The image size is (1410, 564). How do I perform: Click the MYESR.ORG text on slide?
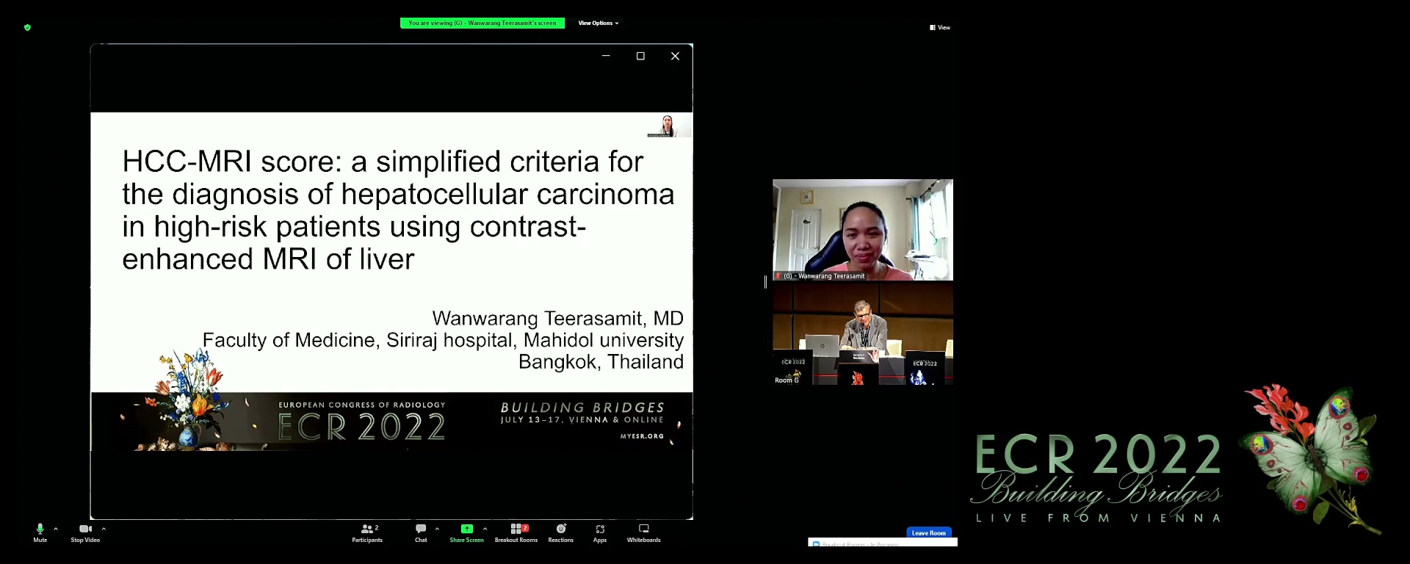coord(642,436)
